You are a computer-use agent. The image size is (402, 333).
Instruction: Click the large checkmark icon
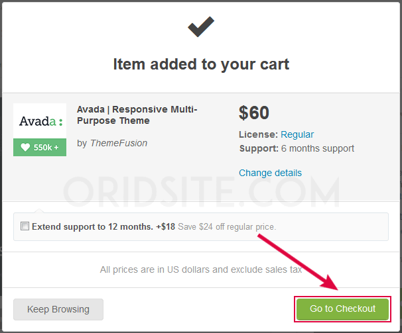click(x=201, y=26)
